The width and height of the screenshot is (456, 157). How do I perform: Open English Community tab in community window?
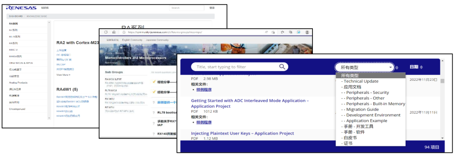[x=132, y=40]
